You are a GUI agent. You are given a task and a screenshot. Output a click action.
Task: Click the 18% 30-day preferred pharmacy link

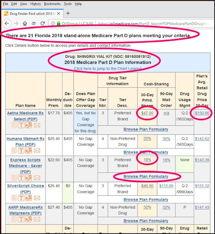[x=147, y=160]
